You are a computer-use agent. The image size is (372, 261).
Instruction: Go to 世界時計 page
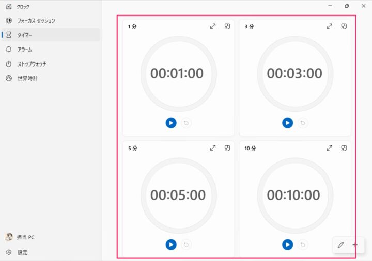tap(27, 78)
